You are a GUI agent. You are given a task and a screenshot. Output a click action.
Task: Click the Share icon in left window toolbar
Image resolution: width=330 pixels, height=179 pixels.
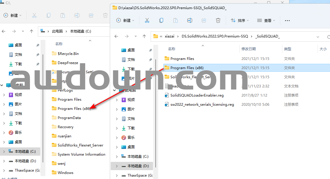pyautogui.click(x=91, y=15)
